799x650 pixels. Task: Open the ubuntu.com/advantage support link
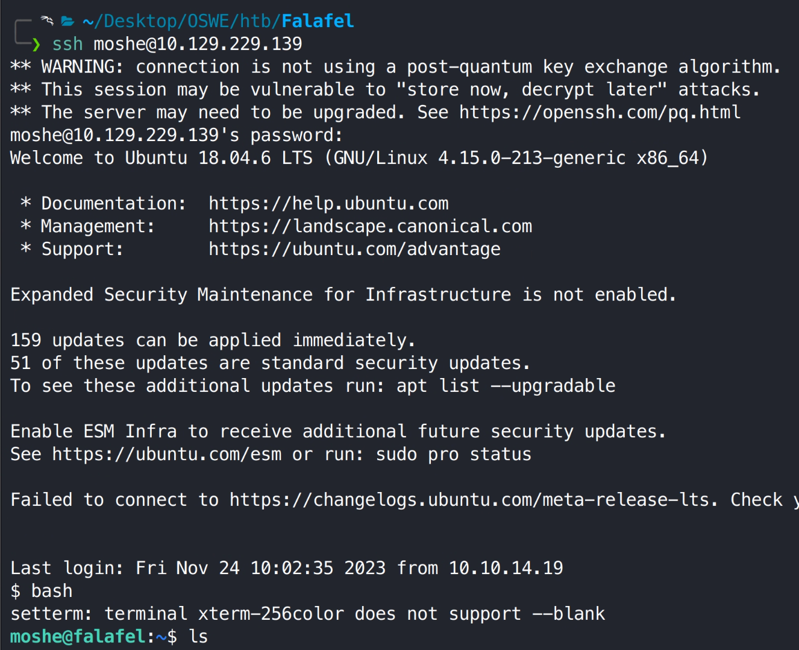354,249
